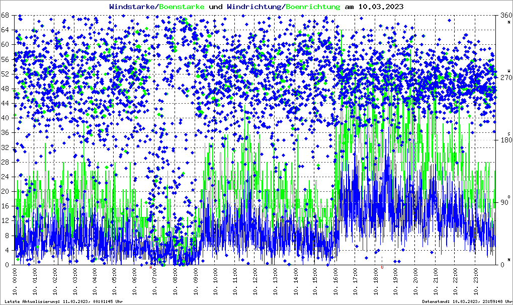Screen dimensions: 513x305
Task: Click the green Boenrichtung title word
Action: click(312, 7)
